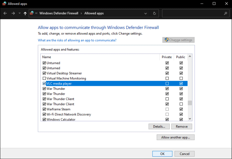Click the list's vertical scrollbar thumb
Viewport: 232px width, 159px height.
pos(190,103)
